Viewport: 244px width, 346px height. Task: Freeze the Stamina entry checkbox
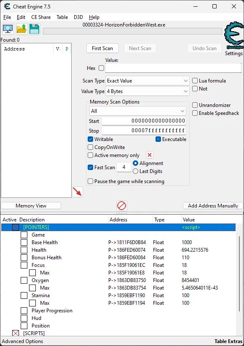pos(24,295)
